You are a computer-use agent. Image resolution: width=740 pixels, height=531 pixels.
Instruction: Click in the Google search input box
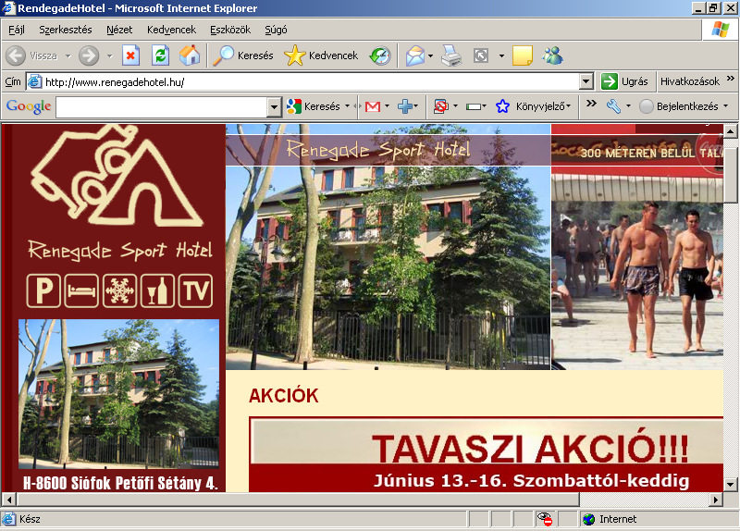pyautogui.click(x=162, y=107)
